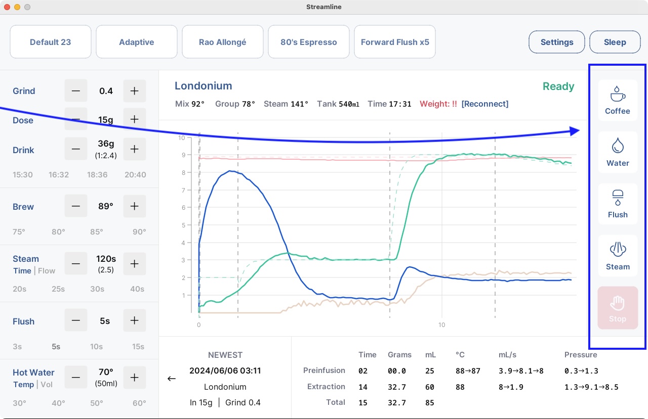This screenshot has height=419, width=648.
Task: Decrease Dose with the minus button
Action: [x=76, y=120]
